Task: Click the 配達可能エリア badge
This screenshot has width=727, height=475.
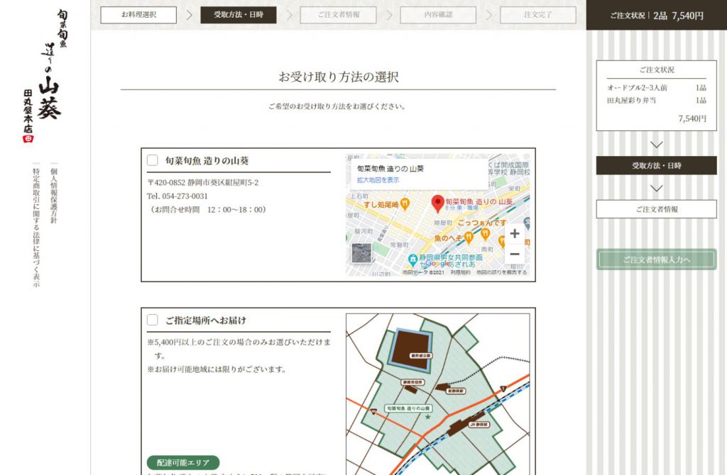Action: pos(183,462)
